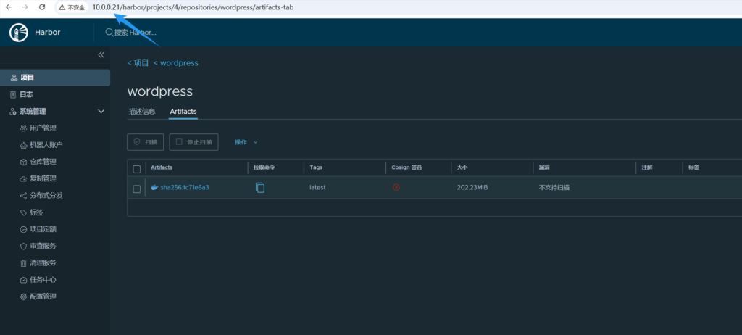Collapse the sidebar with double-chevron icon

point(101,55)
